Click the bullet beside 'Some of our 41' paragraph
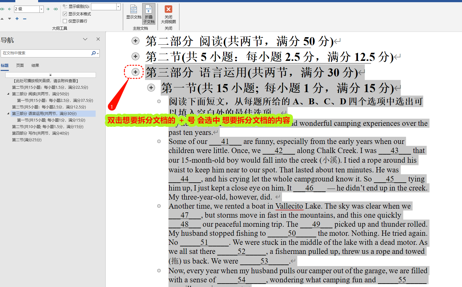This screenshot has width=462, height=287. 159,141
